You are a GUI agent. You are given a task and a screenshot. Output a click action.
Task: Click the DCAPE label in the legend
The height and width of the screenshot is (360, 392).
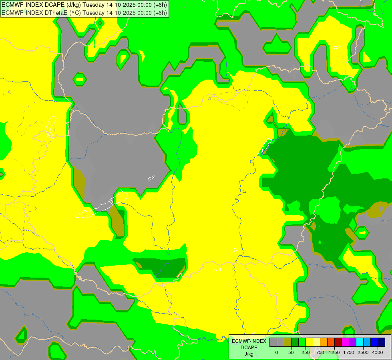pyautogui.click(x=249, y=348)
